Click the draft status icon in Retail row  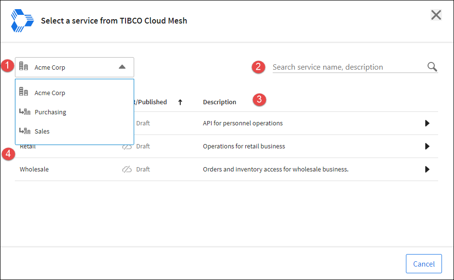click(127, 146)
